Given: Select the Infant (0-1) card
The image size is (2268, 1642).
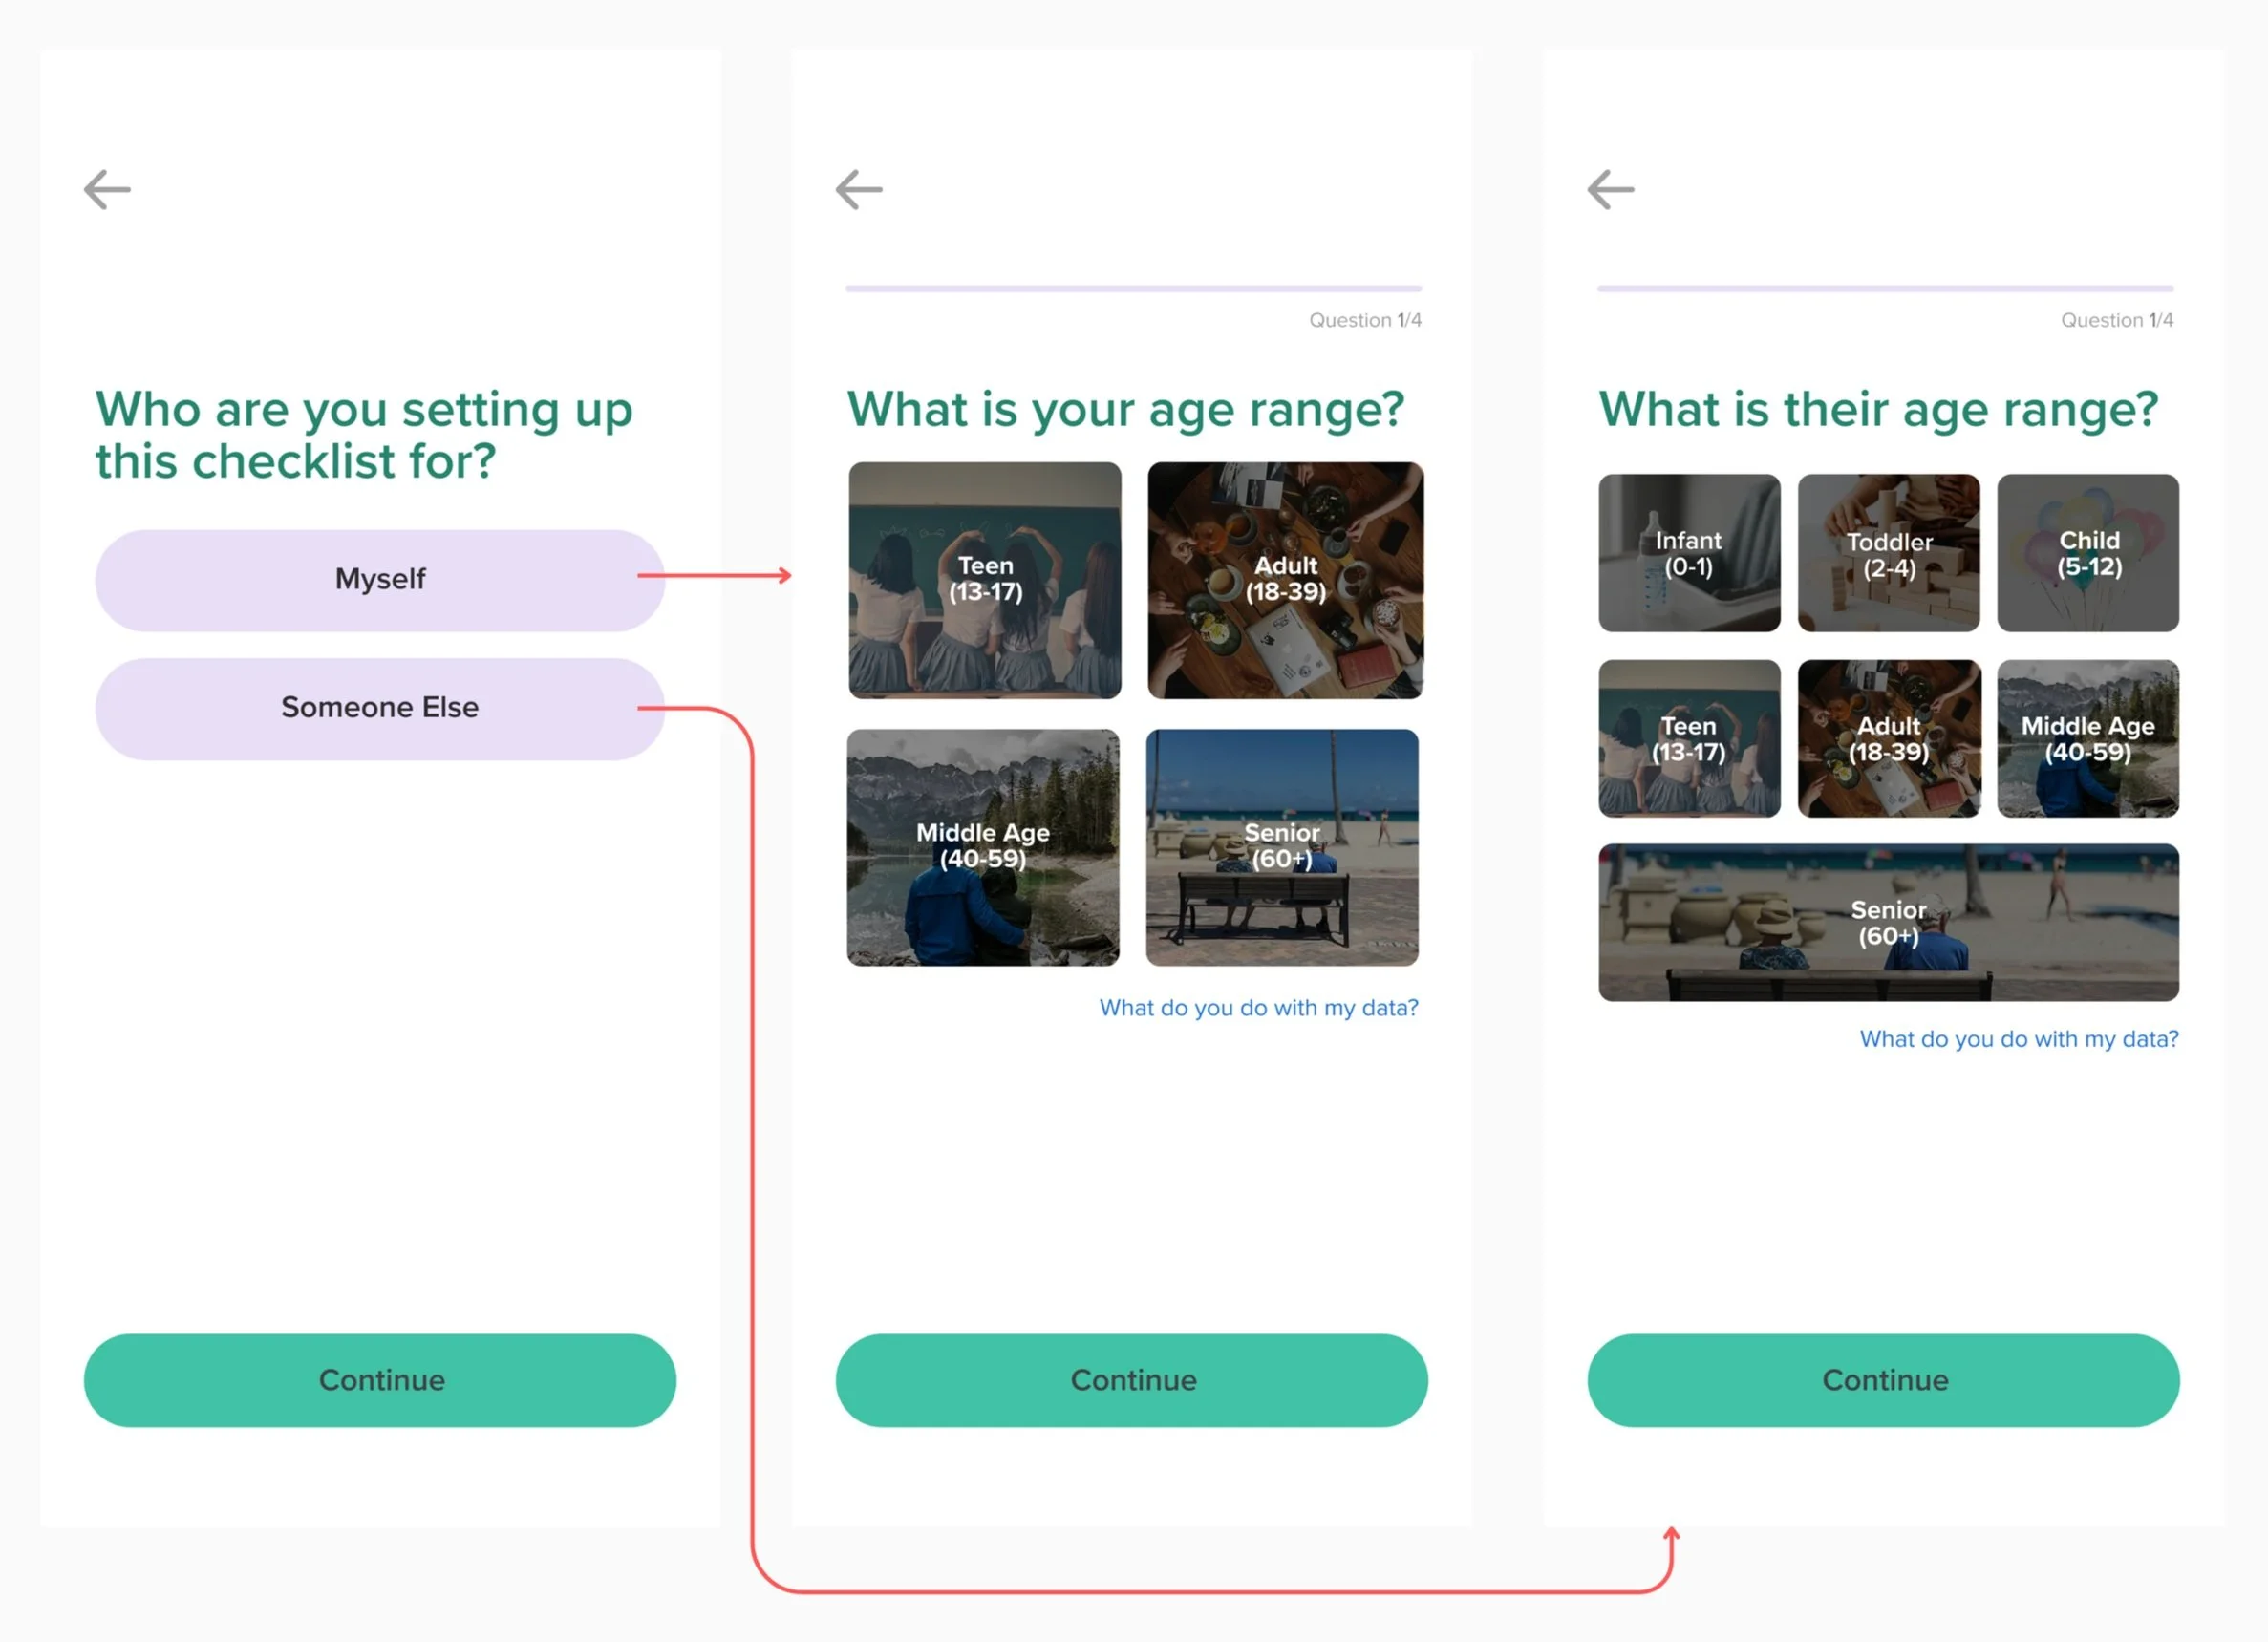Looking at the screenshot, I should 1689,553.
